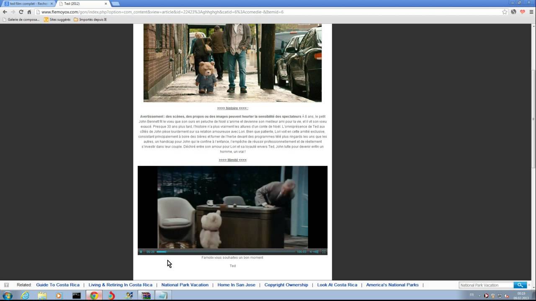Open the tools-icon app in the taskbar
536x301 pixels.
click(x=129, y=296)
